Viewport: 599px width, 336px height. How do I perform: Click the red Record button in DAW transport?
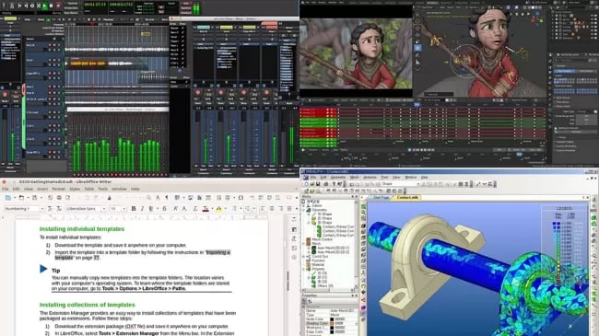[58, 6]
